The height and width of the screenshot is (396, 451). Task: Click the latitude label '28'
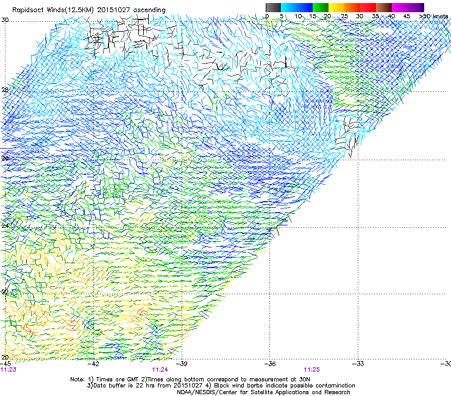(5, 90)
